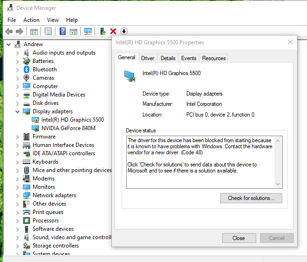Expand the Audio inputs and outputs node
Screen dimensions: 307x262
[17, 53]
